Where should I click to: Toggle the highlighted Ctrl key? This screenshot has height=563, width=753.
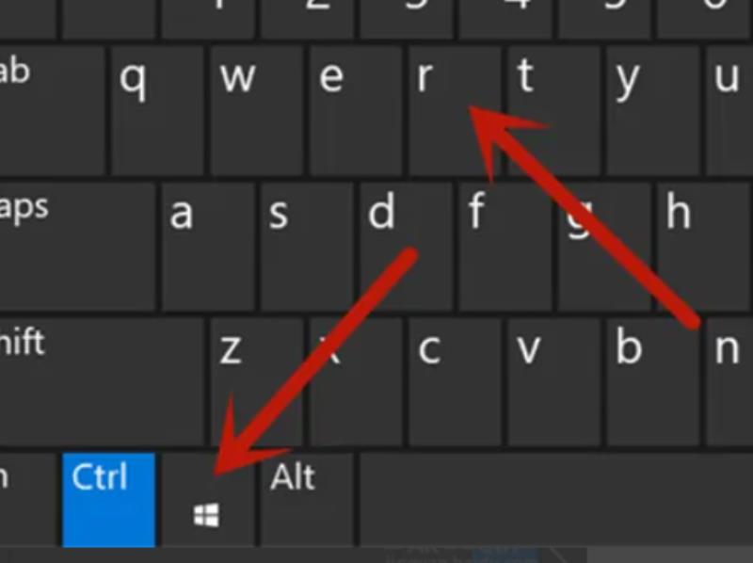[x=108, y=500]
